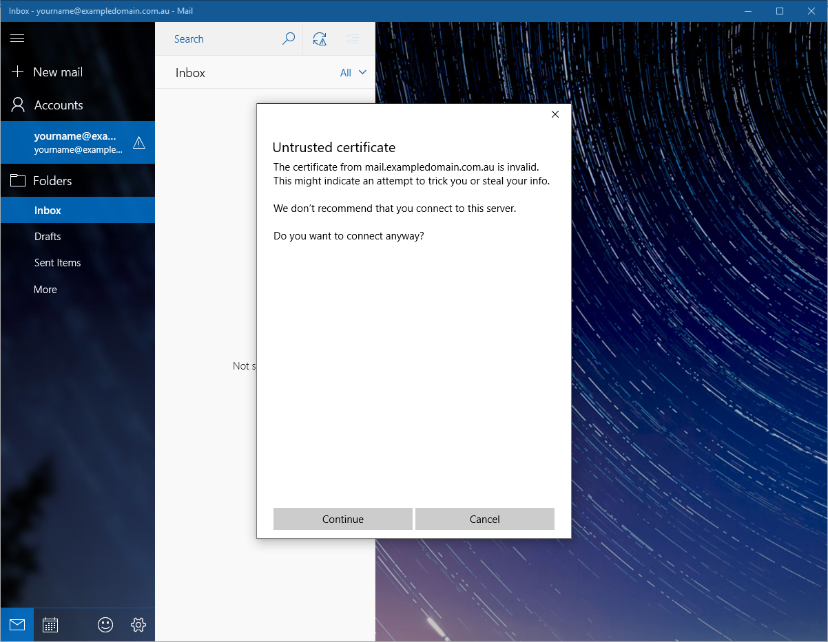Expand the All filter dropdown
The image size is (828, 642).
[x=353, y=73]
